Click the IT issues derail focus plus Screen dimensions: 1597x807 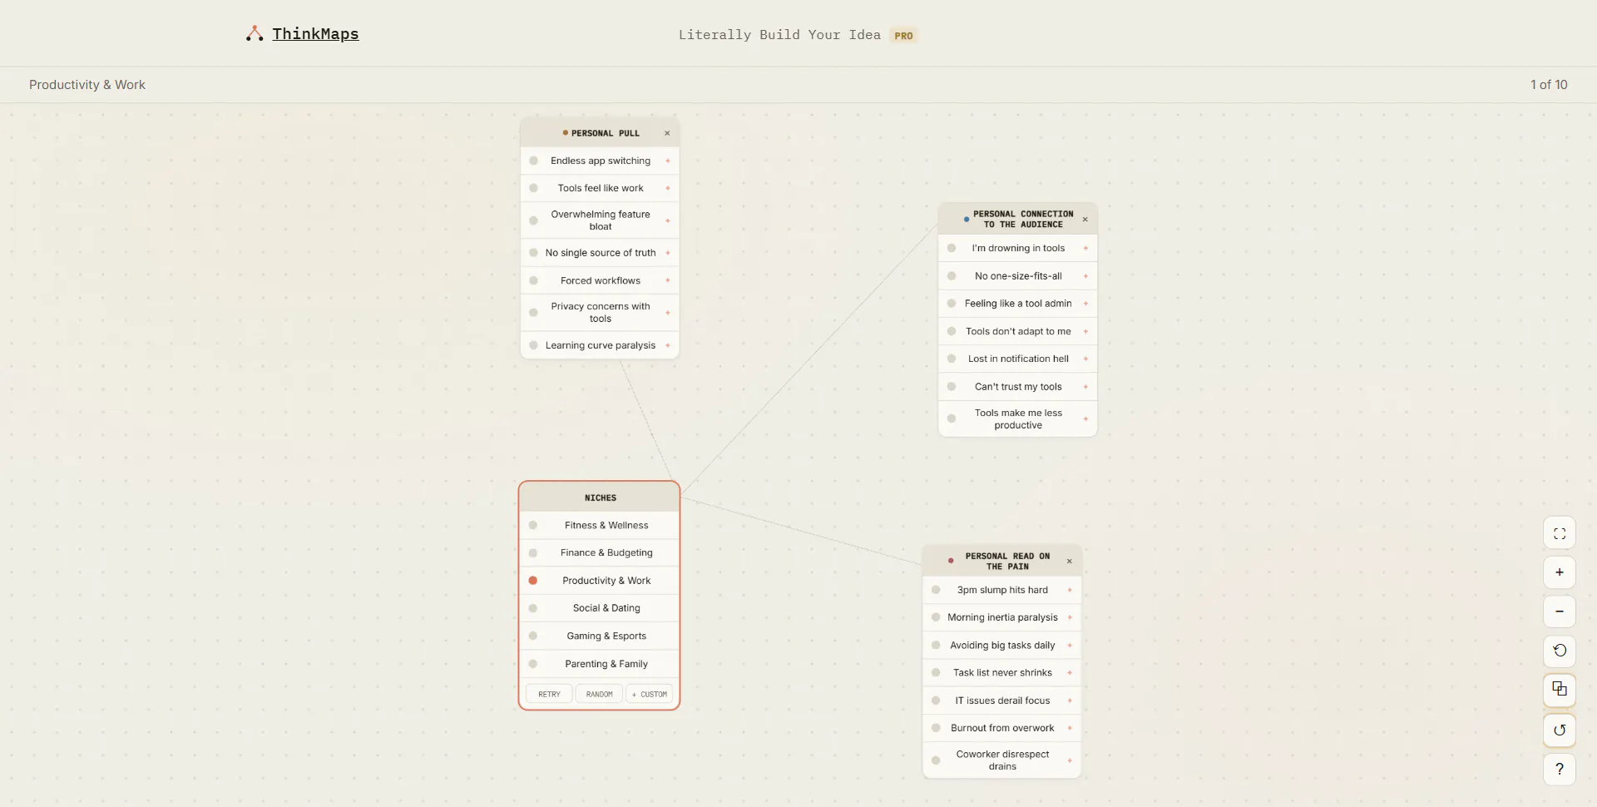point(1070,701)
